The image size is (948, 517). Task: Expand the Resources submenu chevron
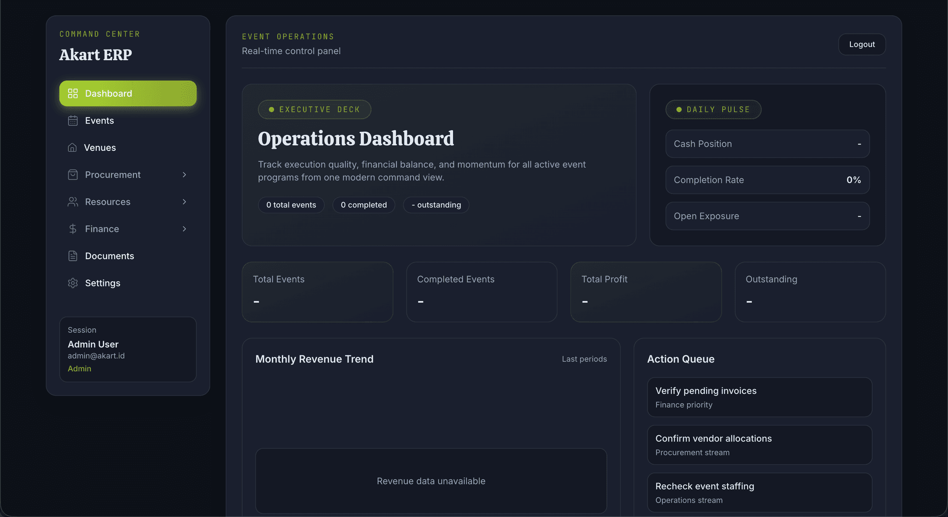pos(184,202)
